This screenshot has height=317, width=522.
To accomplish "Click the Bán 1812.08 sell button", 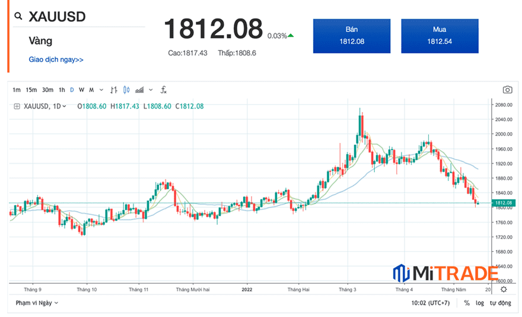I will 351,36.
